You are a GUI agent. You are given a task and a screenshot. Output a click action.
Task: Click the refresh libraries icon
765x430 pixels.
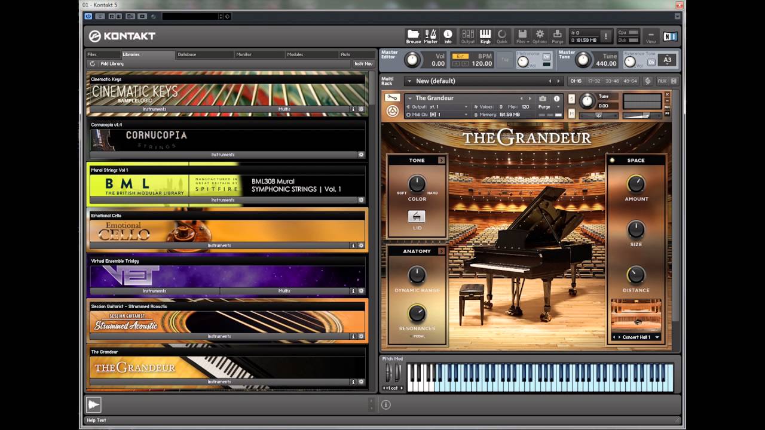[x=93, y=63]
